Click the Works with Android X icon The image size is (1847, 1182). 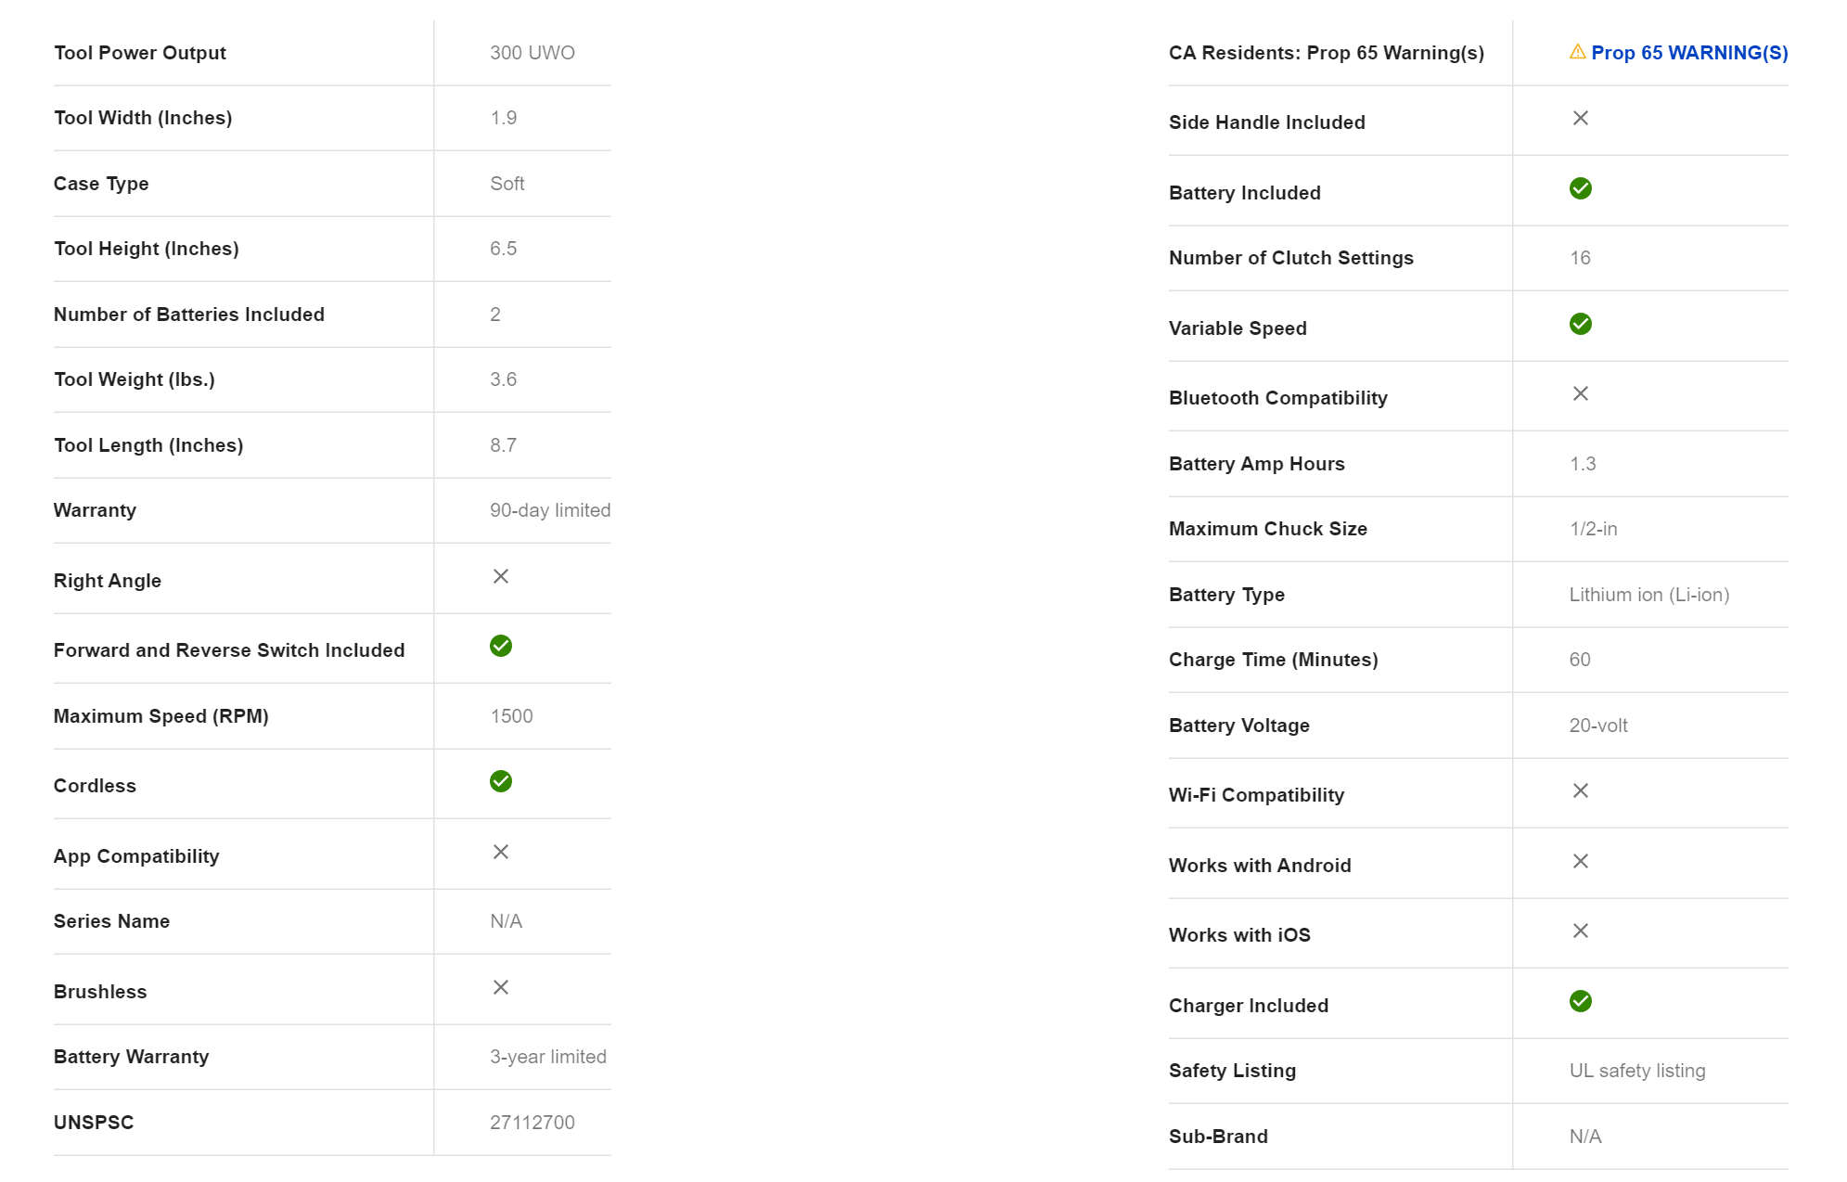pyautogui.click(x=1580, y=861)
